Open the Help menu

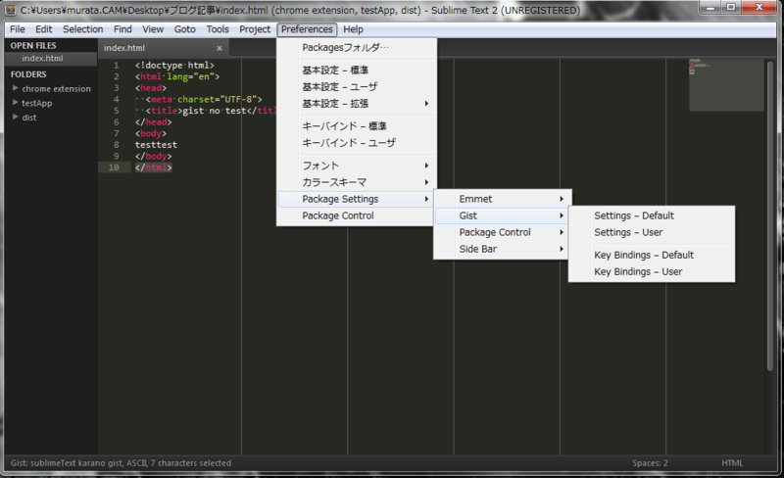coord(353,29)
